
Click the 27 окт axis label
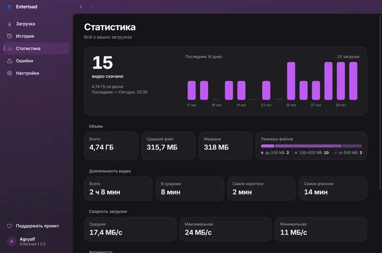click(x=316, y=105)
